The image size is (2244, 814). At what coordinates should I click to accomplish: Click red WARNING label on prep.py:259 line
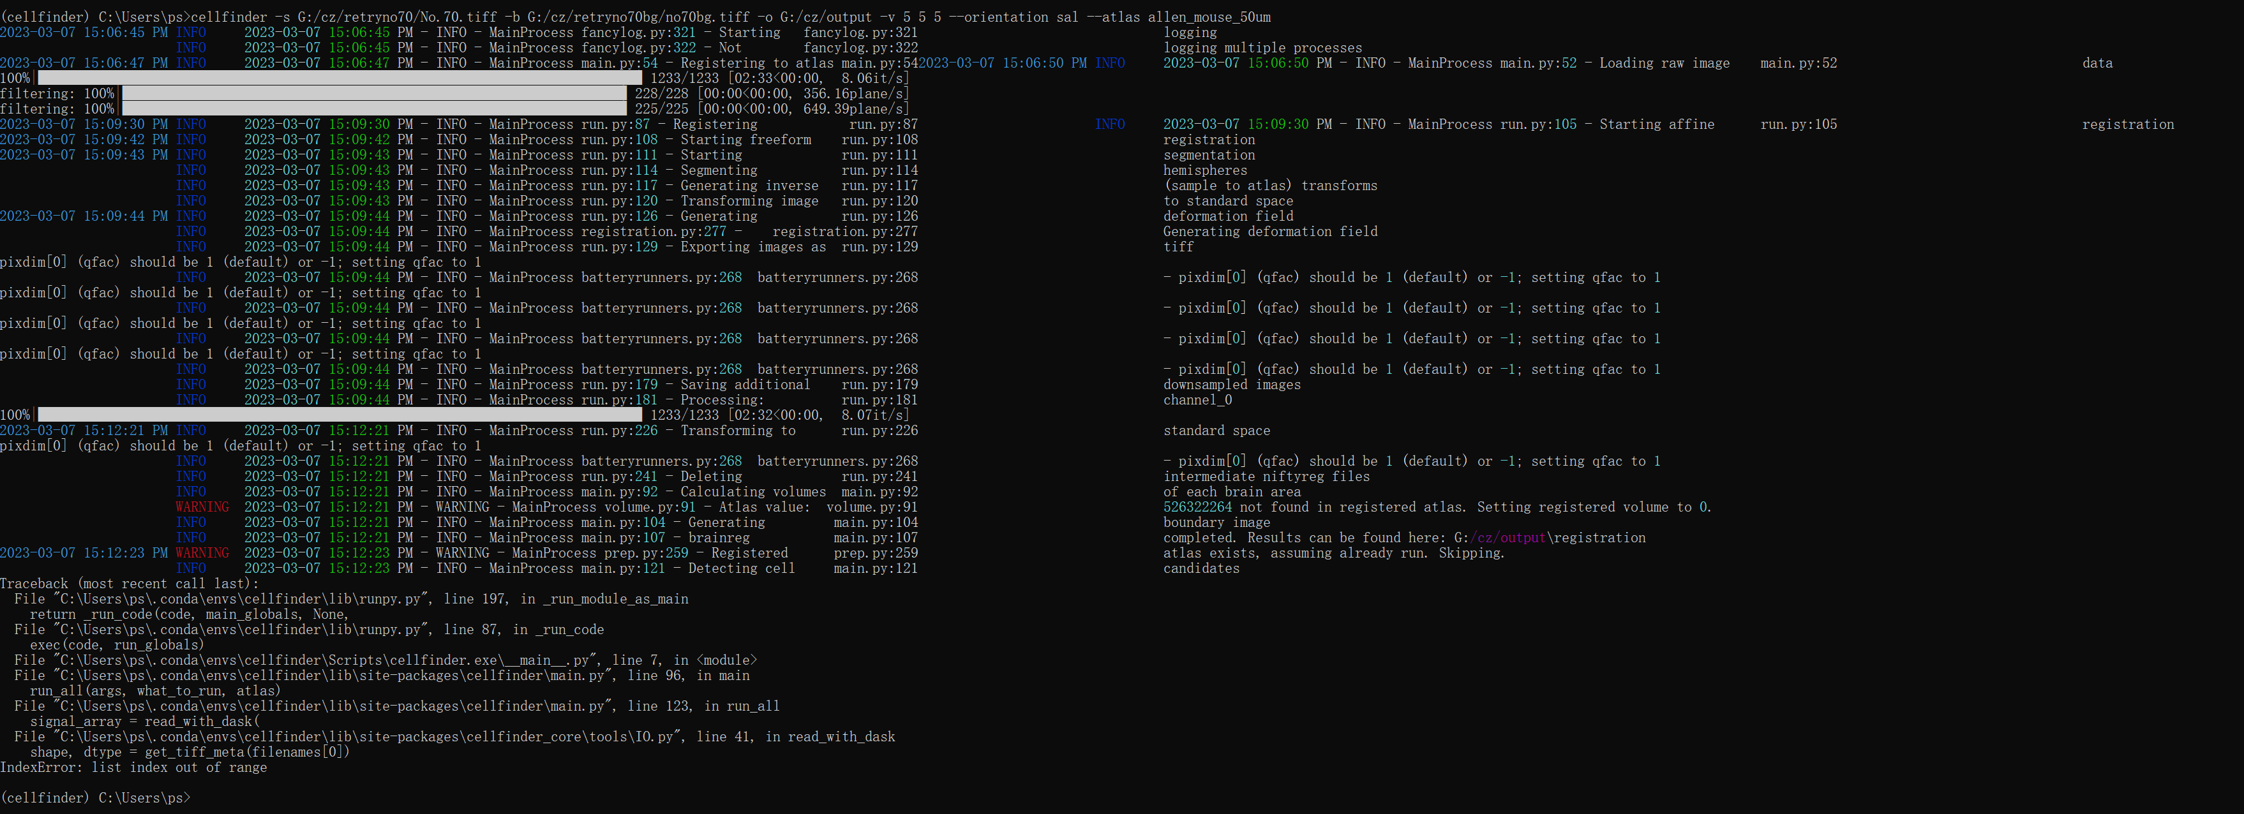point(202,553)
